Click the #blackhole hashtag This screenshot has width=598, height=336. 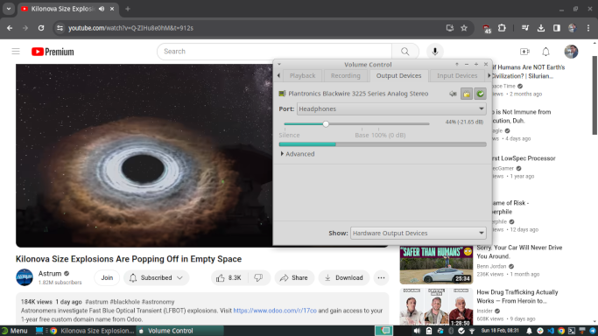(x=124, y=302)
